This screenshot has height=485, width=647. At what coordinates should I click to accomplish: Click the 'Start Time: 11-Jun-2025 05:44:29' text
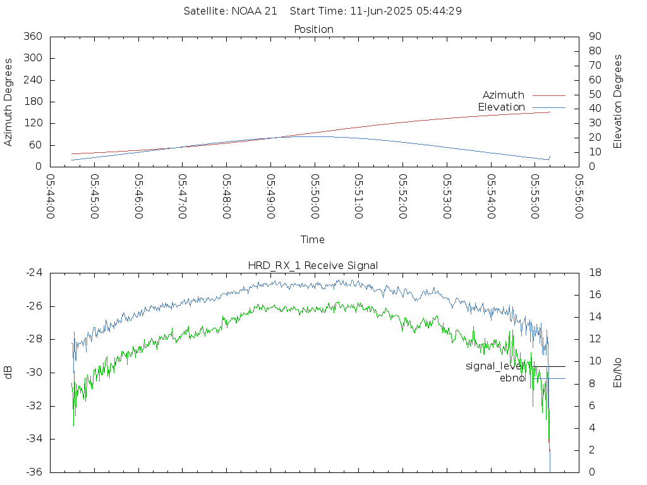375,11
